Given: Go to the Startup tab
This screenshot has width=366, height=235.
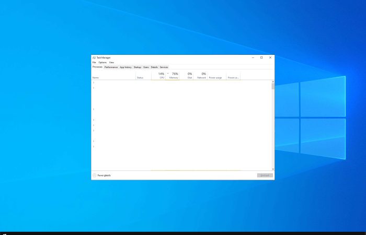Looking at the screenshot, I should (x=137, y=67).
